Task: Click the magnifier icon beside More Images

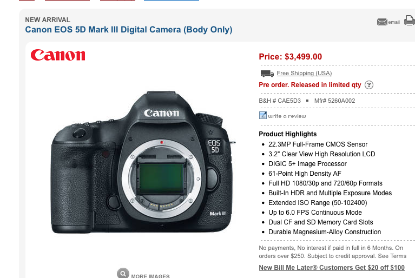Action: point(123,273)
